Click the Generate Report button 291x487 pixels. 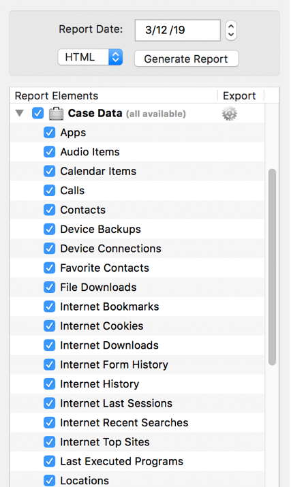point(186,59)
